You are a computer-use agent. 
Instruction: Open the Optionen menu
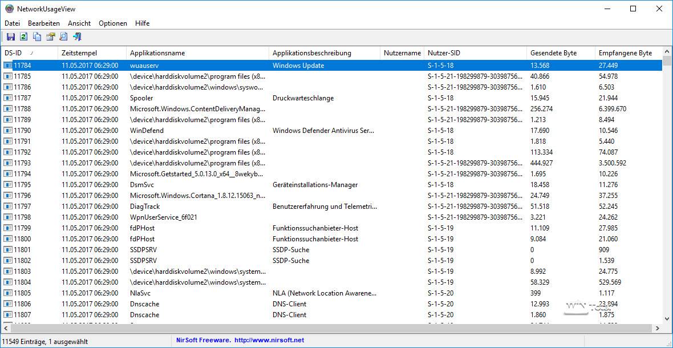click(x=112, y=23)
